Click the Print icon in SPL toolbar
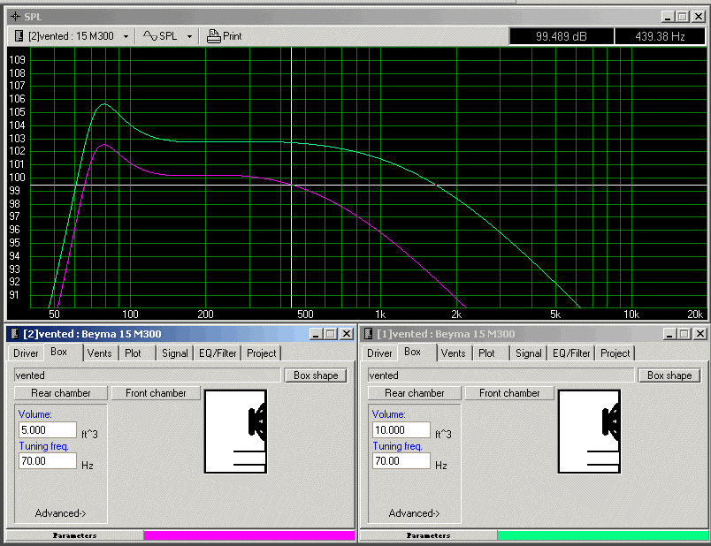Viewport: 711px width, 546px height. [x=213, y=36]
